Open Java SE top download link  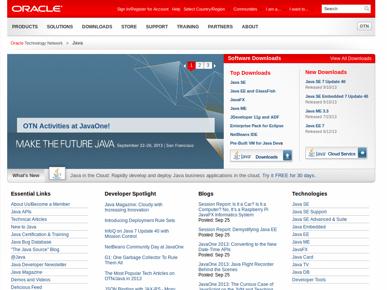click(238, 82)
